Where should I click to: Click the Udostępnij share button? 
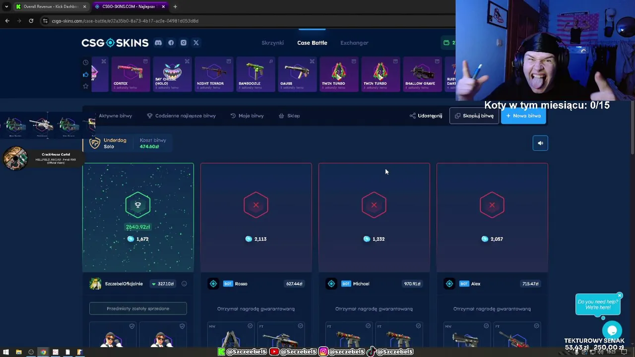[x=426, y=116]
